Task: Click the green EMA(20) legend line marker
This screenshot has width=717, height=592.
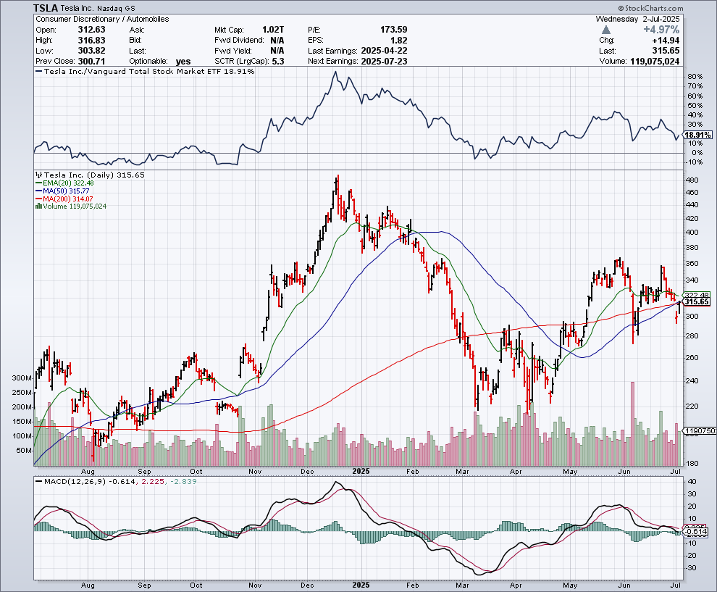Action: pyautogui.click(x=39, y=183)
